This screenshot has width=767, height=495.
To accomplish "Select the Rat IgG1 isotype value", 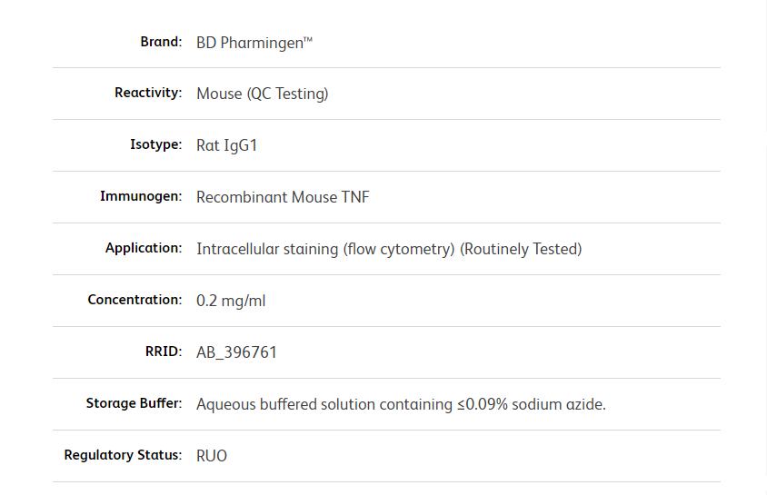I will point(226,145).
